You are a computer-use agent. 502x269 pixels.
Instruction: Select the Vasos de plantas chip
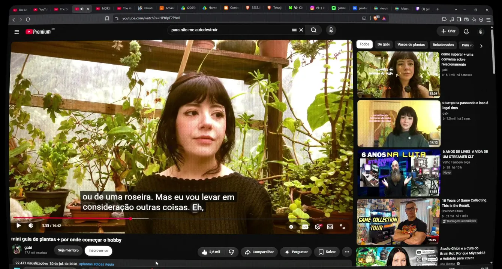(x=411, y=44)
